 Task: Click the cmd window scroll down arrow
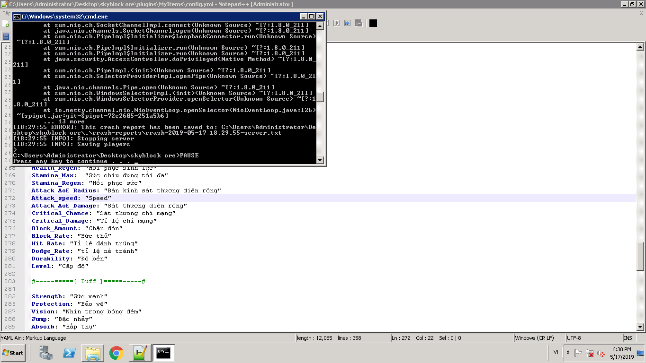tap(320, 160)
